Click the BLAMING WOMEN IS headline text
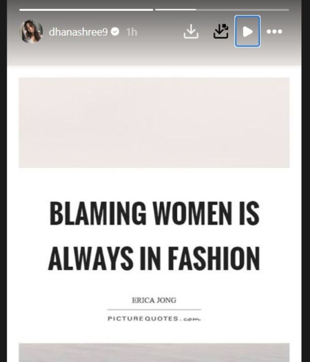Image resolution: width=310 pixels, height=362 pixels. point(154,213)
